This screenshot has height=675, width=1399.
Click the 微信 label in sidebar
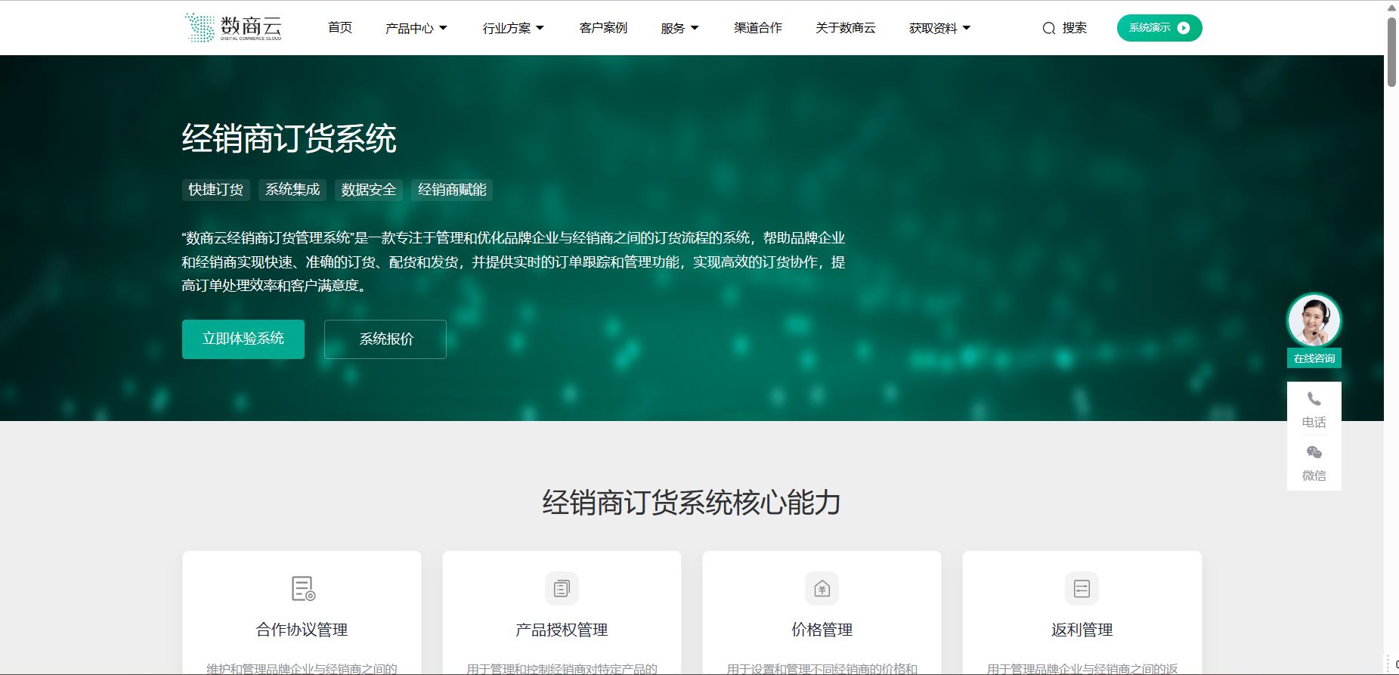1314,475
